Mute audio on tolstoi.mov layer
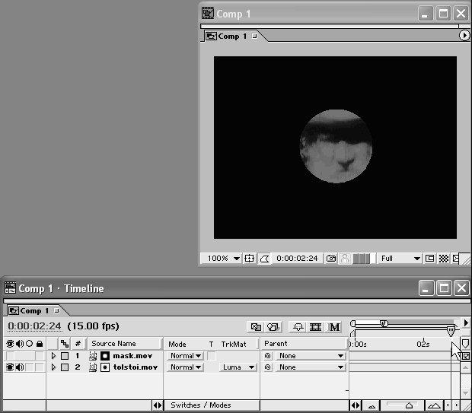This screenshot has width=472, height=413. pyautogui.click(x=20, y=367)
